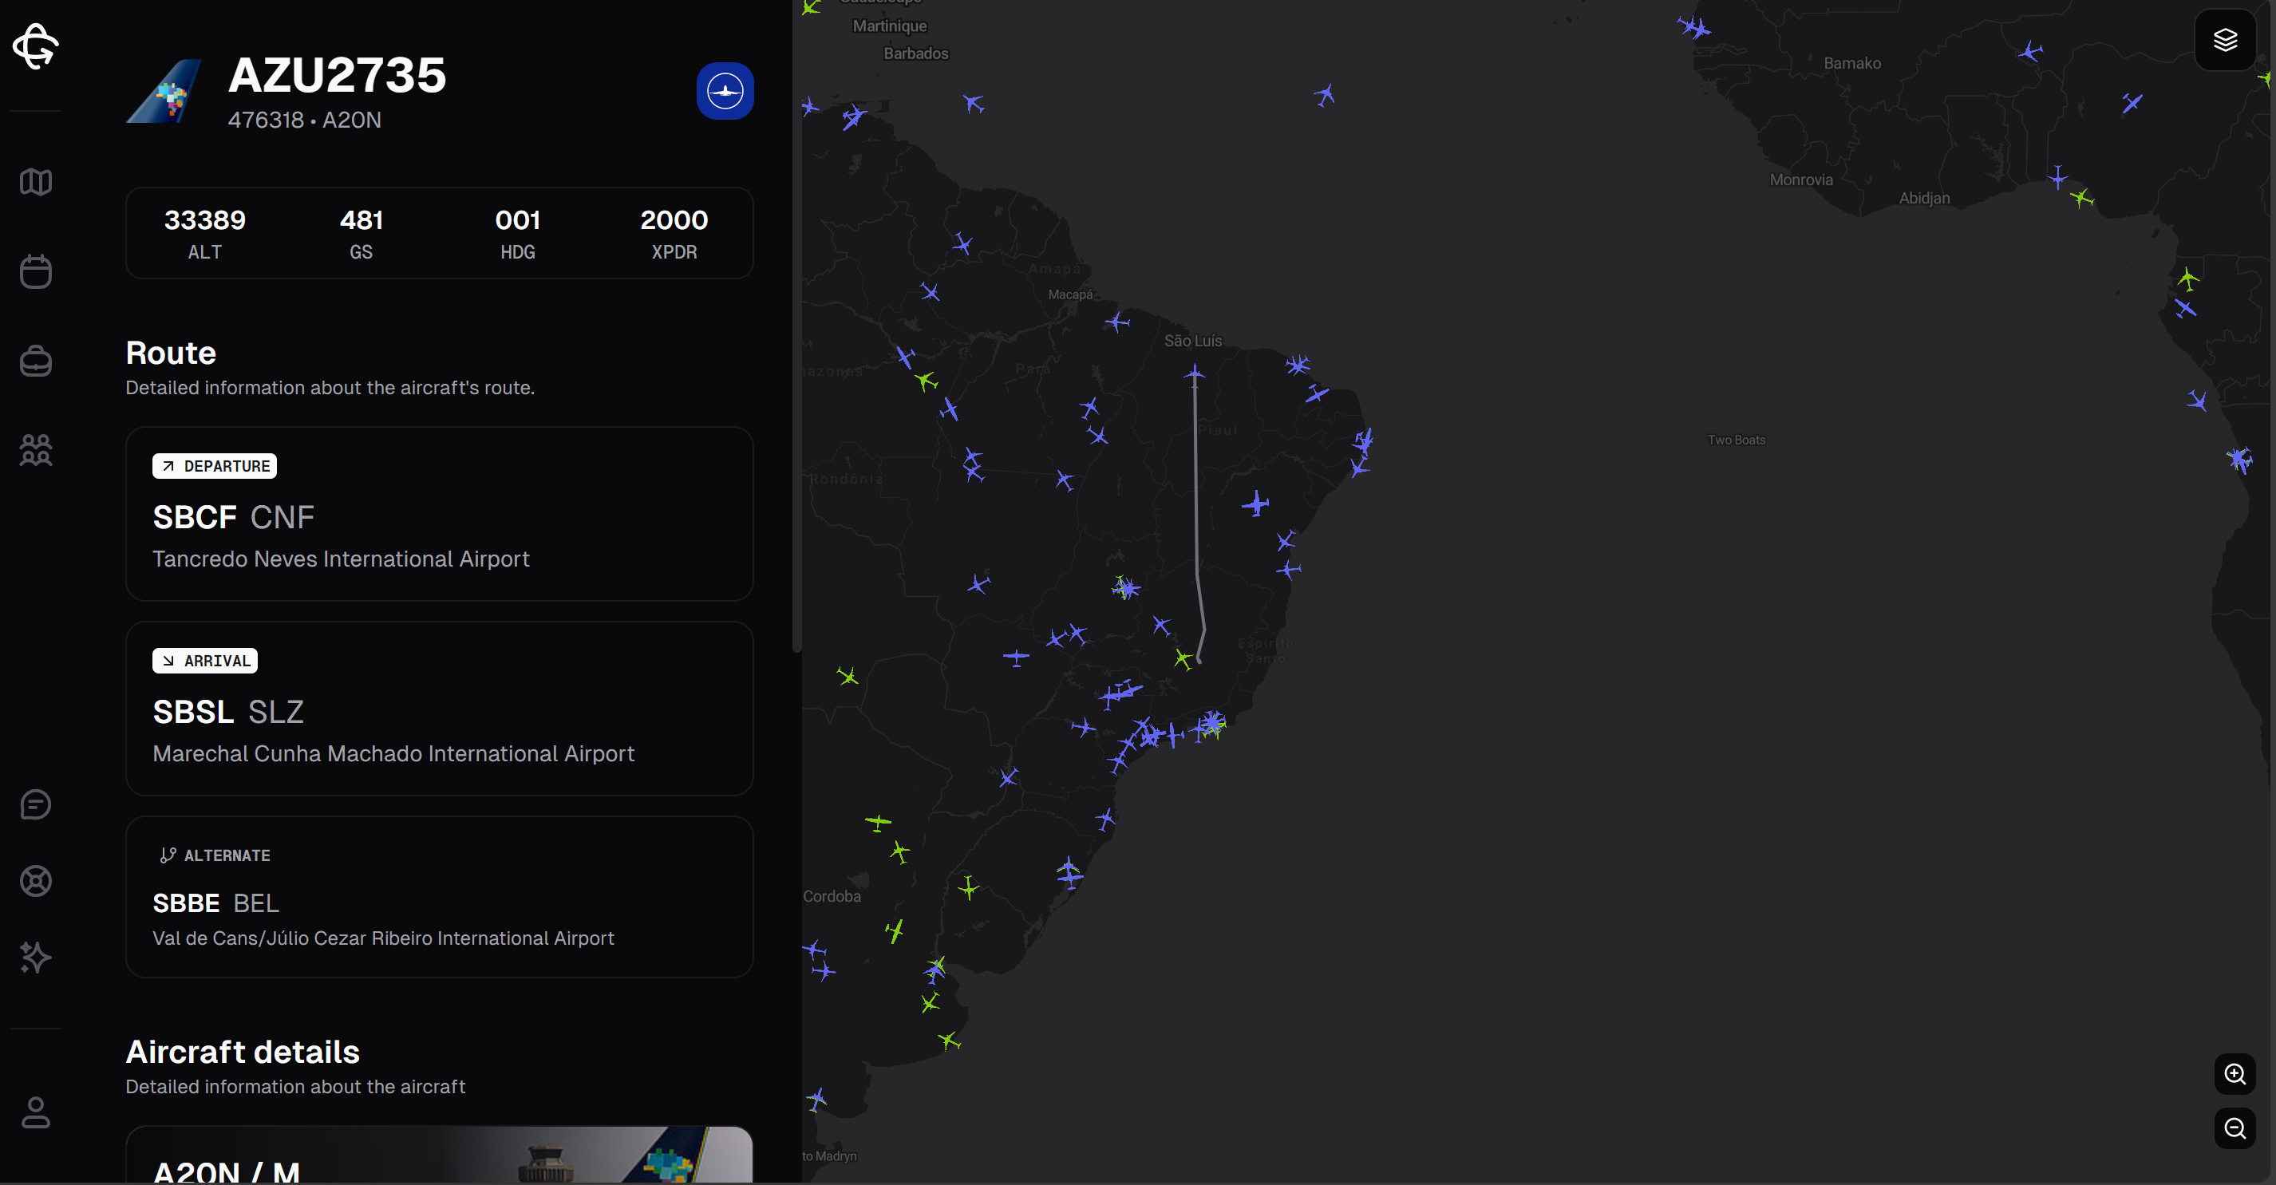Click the ARRIVAL badge
2276x1185 pixels.
[x=205, y=660]
